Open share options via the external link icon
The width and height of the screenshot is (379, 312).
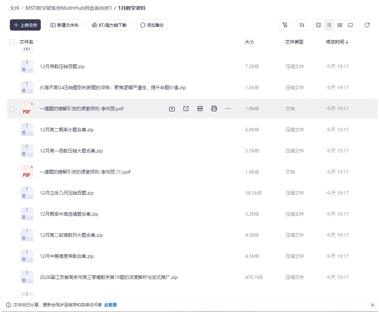click(186, 109)
